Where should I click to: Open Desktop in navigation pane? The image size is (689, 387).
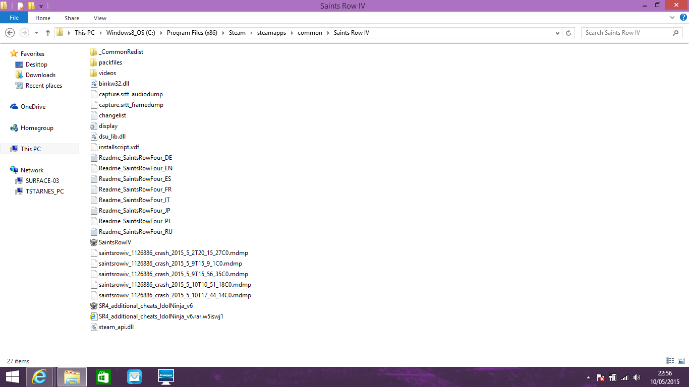(36, 64)
